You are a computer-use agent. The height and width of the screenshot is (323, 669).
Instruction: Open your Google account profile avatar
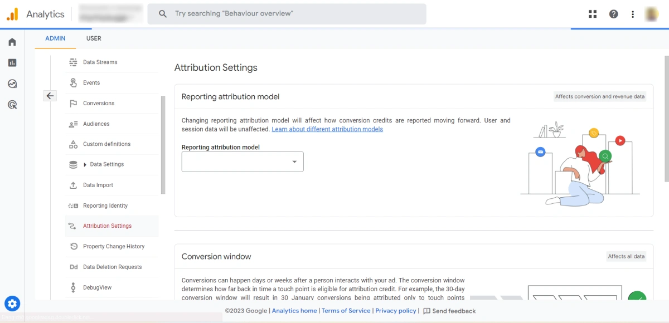point(652,13)
